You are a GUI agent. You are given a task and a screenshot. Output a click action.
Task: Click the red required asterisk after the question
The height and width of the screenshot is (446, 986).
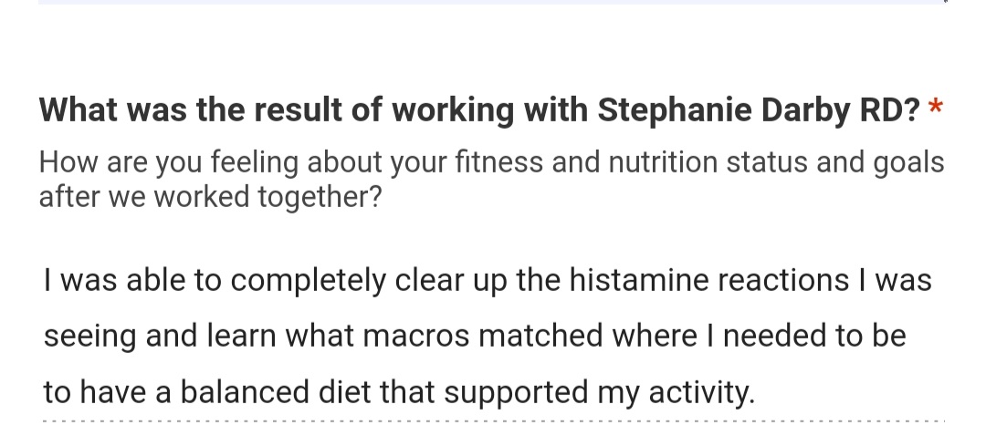coord(935,107)
